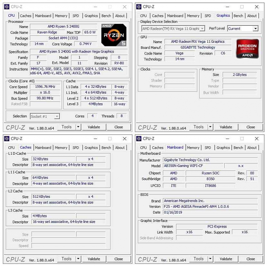Viewport: 267px width, 266px height.
Task: Click the Board Manuf. value "GIGABYTE Technology"
Action: tap(198, 47)
